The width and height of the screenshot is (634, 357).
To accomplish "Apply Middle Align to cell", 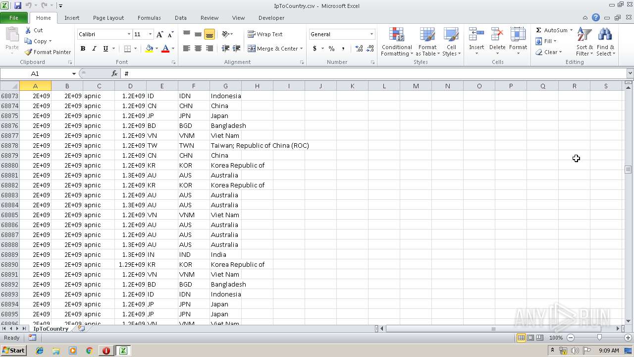I will click(x=198, y=34).
